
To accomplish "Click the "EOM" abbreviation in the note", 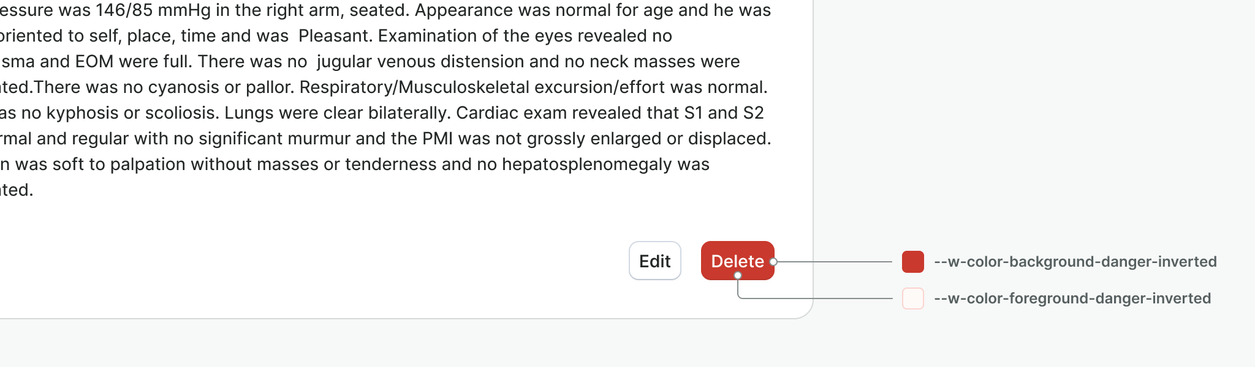I will 94,62.
